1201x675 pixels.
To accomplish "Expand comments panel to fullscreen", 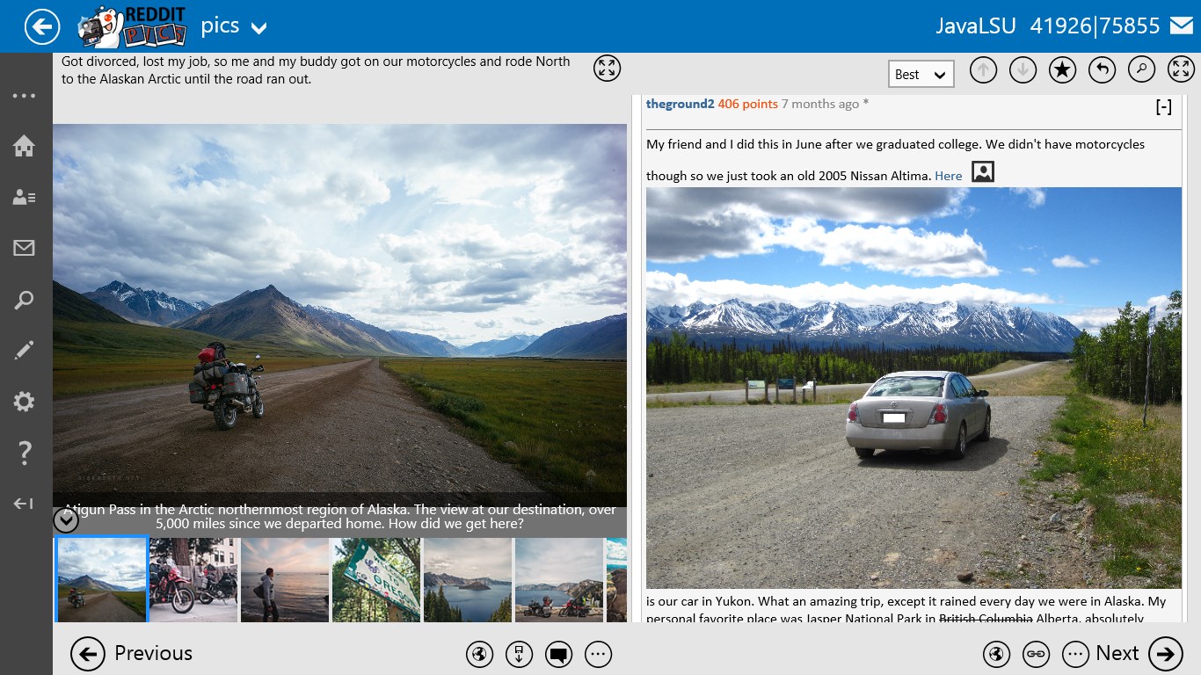I will [1180, 69].
